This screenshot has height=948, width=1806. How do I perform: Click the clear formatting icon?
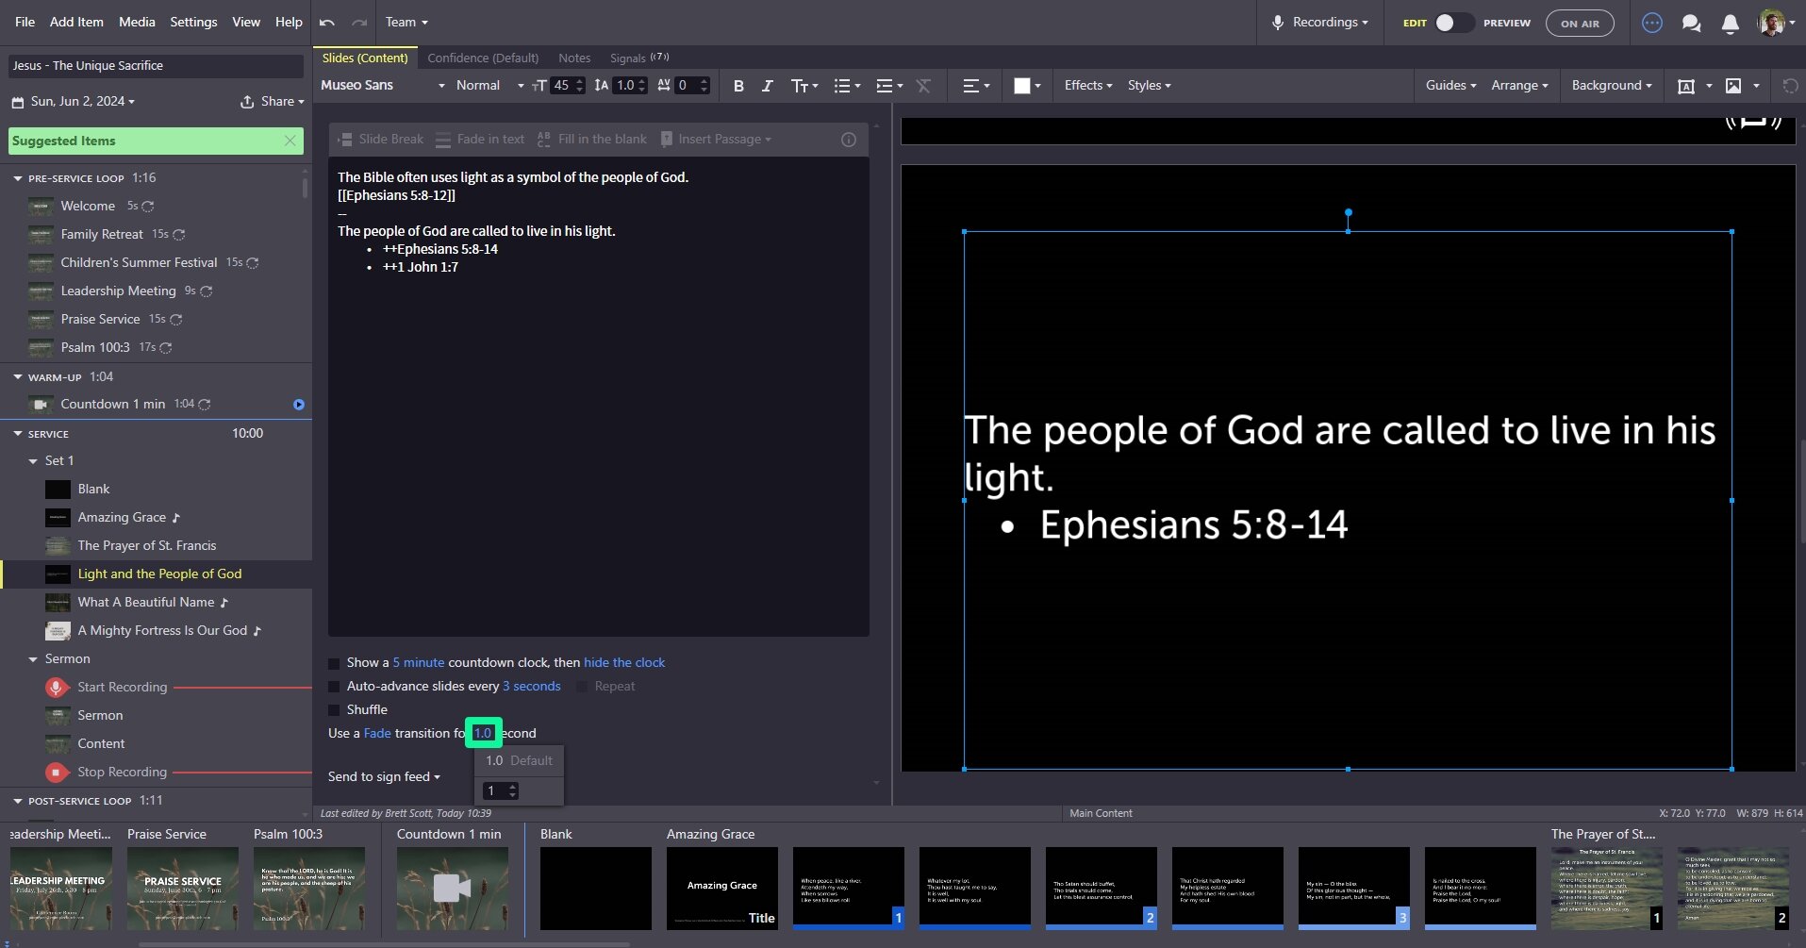pyautogui.click(x=923, y=86)
